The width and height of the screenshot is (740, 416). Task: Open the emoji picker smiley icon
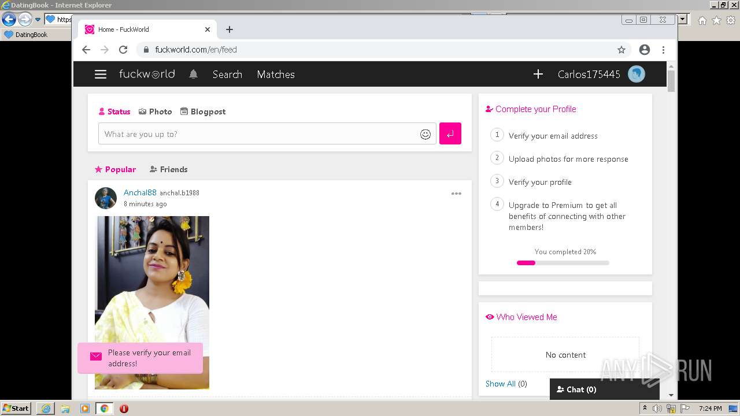click(x=425, y=134)
